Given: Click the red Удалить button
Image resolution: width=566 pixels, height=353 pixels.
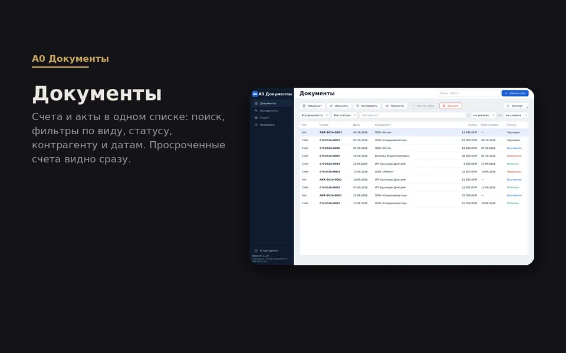Looking at the screenshot, I should [x=450, y=106].
